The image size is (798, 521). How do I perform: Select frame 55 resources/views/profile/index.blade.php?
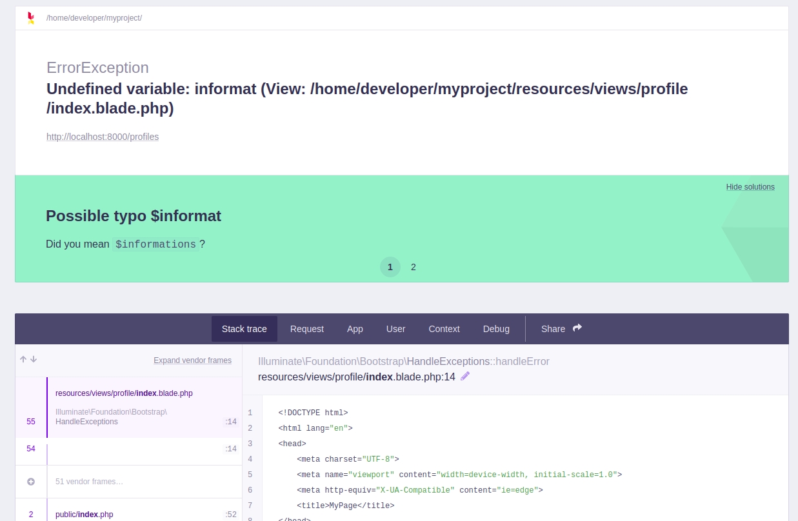[124, 393]
